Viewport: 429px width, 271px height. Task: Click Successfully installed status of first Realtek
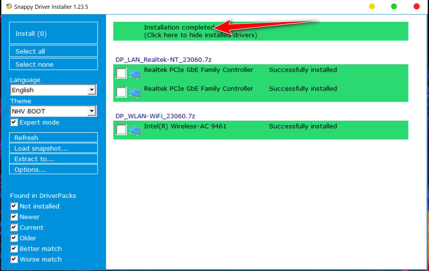[303, 70]
